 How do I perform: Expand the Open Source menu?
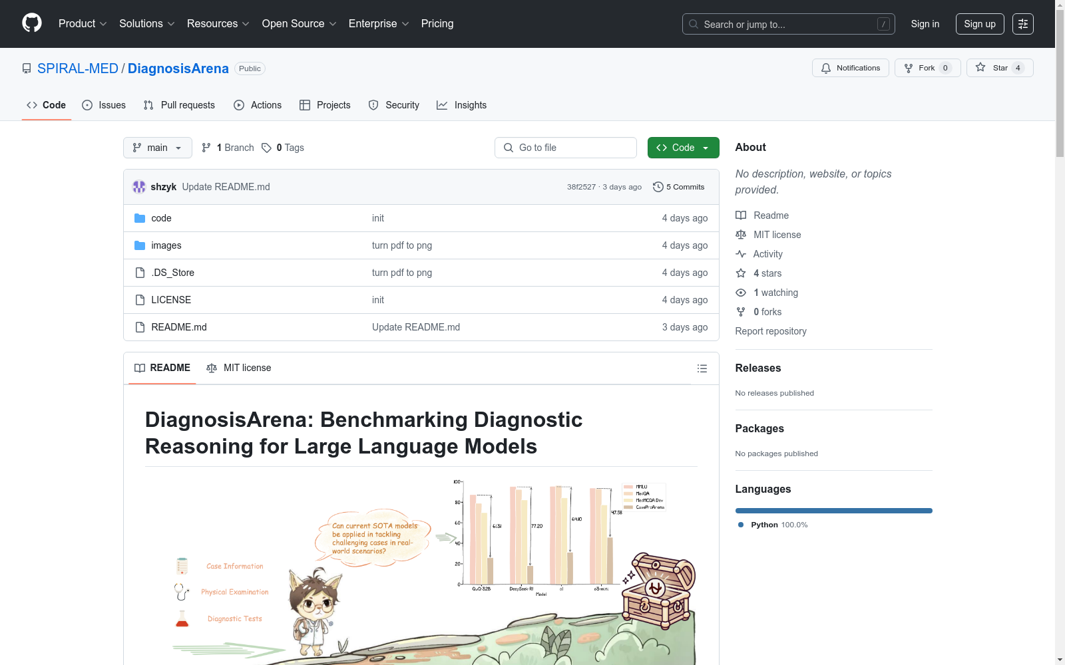click(x=299, y=23)
